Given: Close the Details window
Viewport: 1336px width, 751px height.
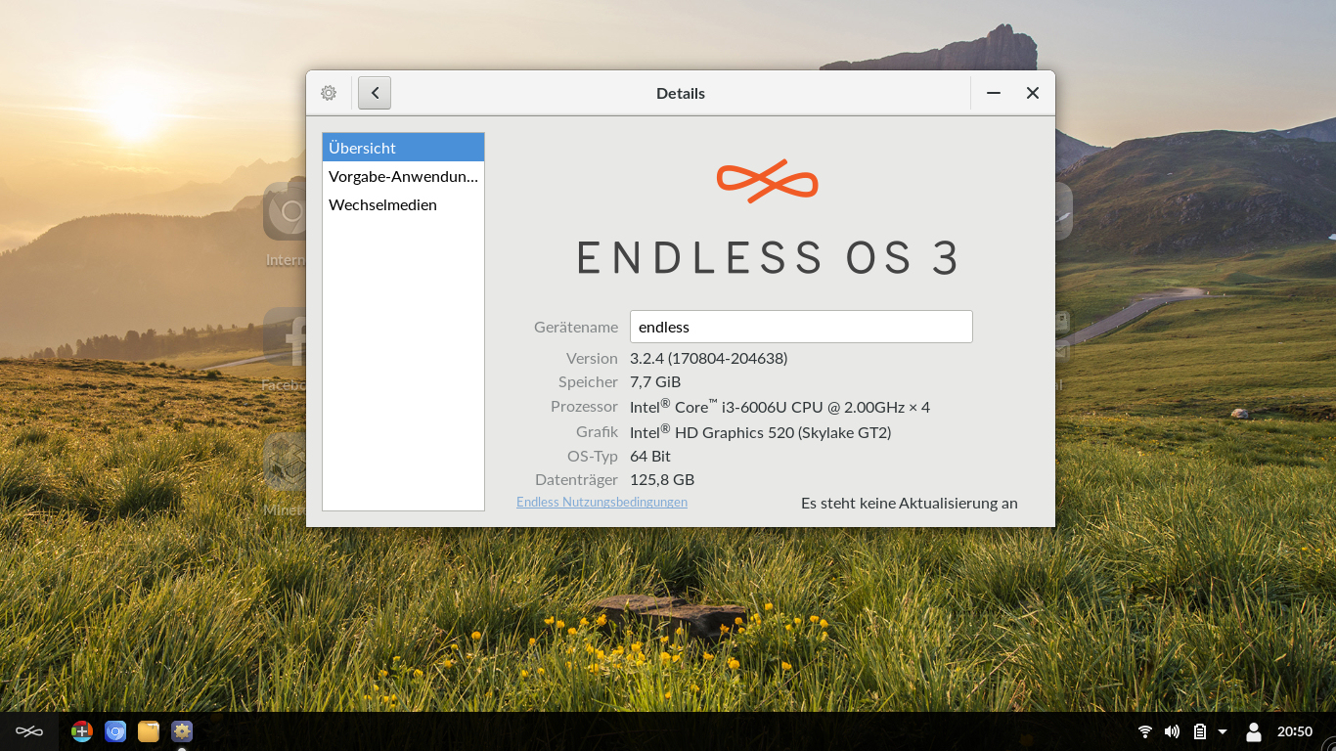Looking at the screenshot, I should pyautogui.click(x=1032, y=93).
